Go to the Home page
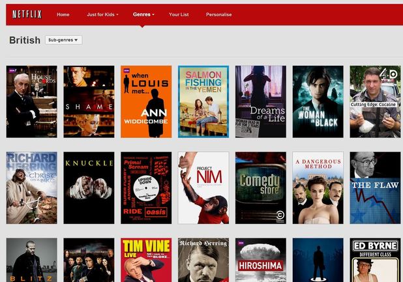This screenshot has width=403, height=282. 63,14
